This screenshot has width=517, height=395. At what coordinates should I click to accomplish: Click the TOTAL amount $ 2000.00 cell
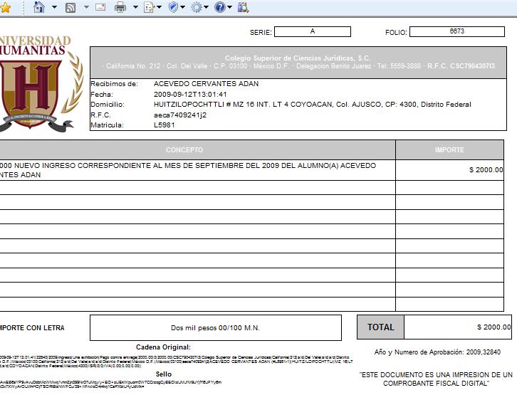(458, 327)
